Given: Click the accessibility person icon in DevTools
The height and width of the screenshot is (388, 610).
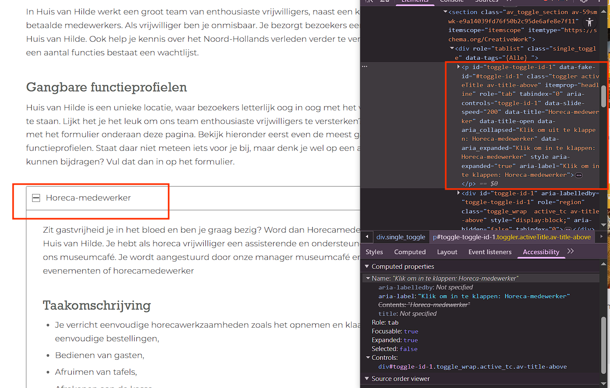Looking at the screenshot, I should (x=589, y=22).
